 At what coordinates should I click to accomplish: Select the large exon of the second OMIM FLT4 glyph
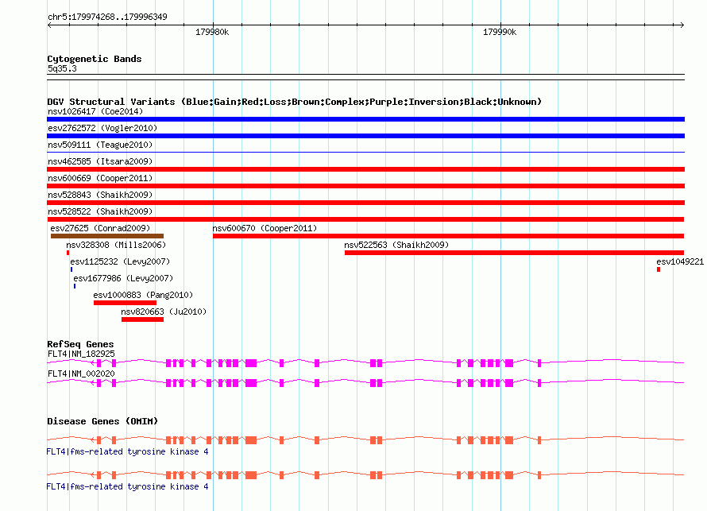251,475
